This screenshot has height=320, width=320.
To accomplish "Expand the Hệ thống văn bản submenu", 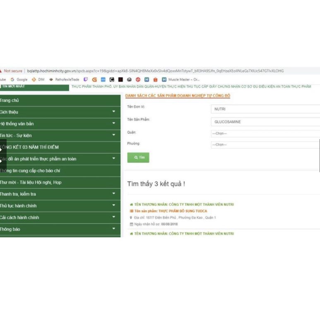I will pyautogui.click(x=113, y=123).
